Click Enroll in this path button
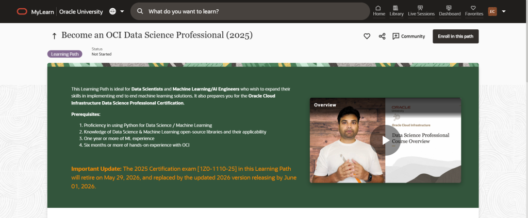 tap(456, 37)
